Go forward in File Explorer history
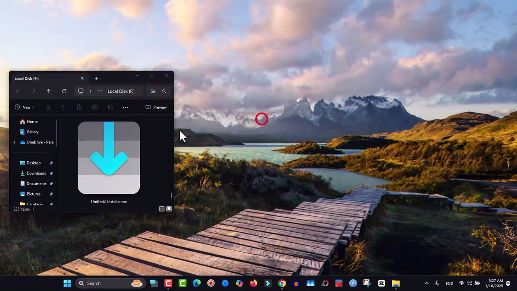This screenshot has width=517, height=291. pos(33,91)
